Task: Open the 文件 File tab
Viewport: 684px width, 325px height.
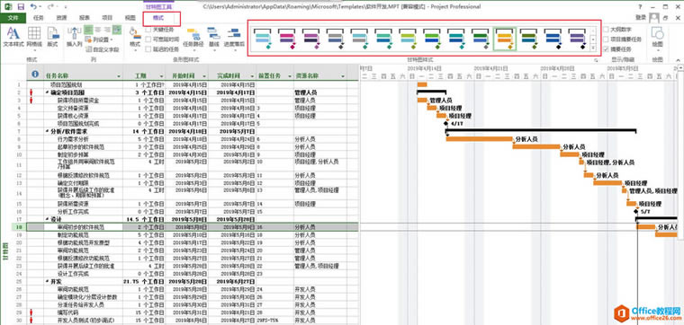Action: point(13,18)
